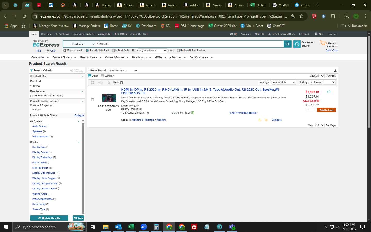Open Check for Bids/Specials link
The width and height of the screenshot is (371, 232).
[243, 113]
